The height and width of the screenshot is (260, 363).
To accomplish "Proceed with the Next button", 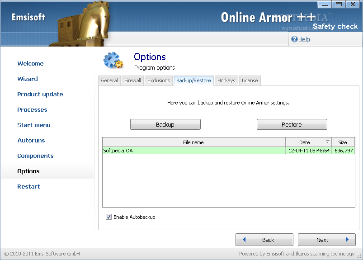I will pyautogui.click(x=327, y=240).
